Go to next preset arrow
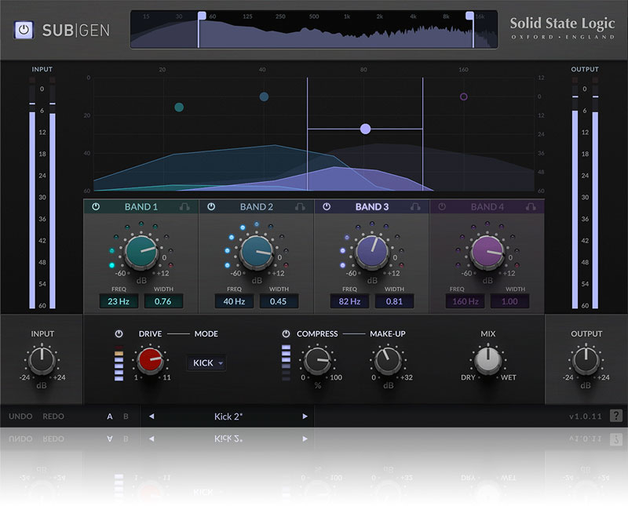Image resolution: width=628 pixels, height=506 pixels. [305, 417]
